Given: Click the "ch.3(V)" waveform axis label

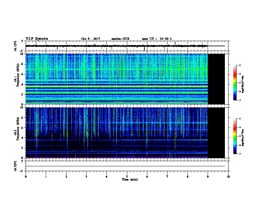Looking at the screenshot, I should 15,166.
